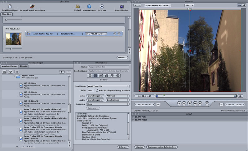Open the Informationen toolbar icon
The height and width of the screenshot is (151, 248).
89,6
